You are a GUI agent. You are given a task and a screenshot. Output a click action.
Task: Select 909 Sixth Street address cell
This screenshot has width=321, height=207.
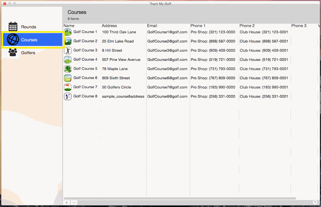click(116, 78)
